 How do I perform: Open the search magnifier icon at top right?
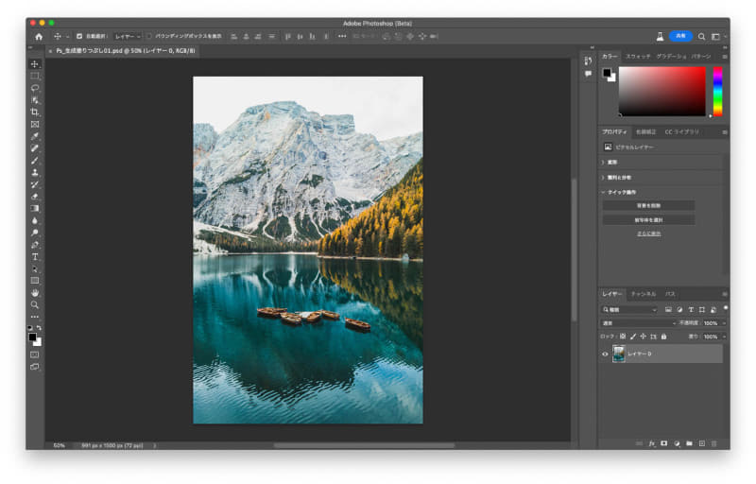pyautogui.click(x=701, y=36)
